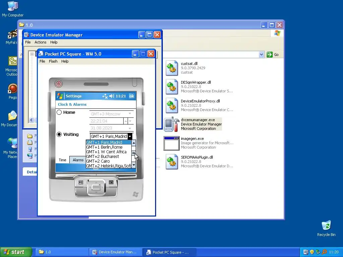Click the device emulator tray icon
343x257 pixels.
[306, 252]
